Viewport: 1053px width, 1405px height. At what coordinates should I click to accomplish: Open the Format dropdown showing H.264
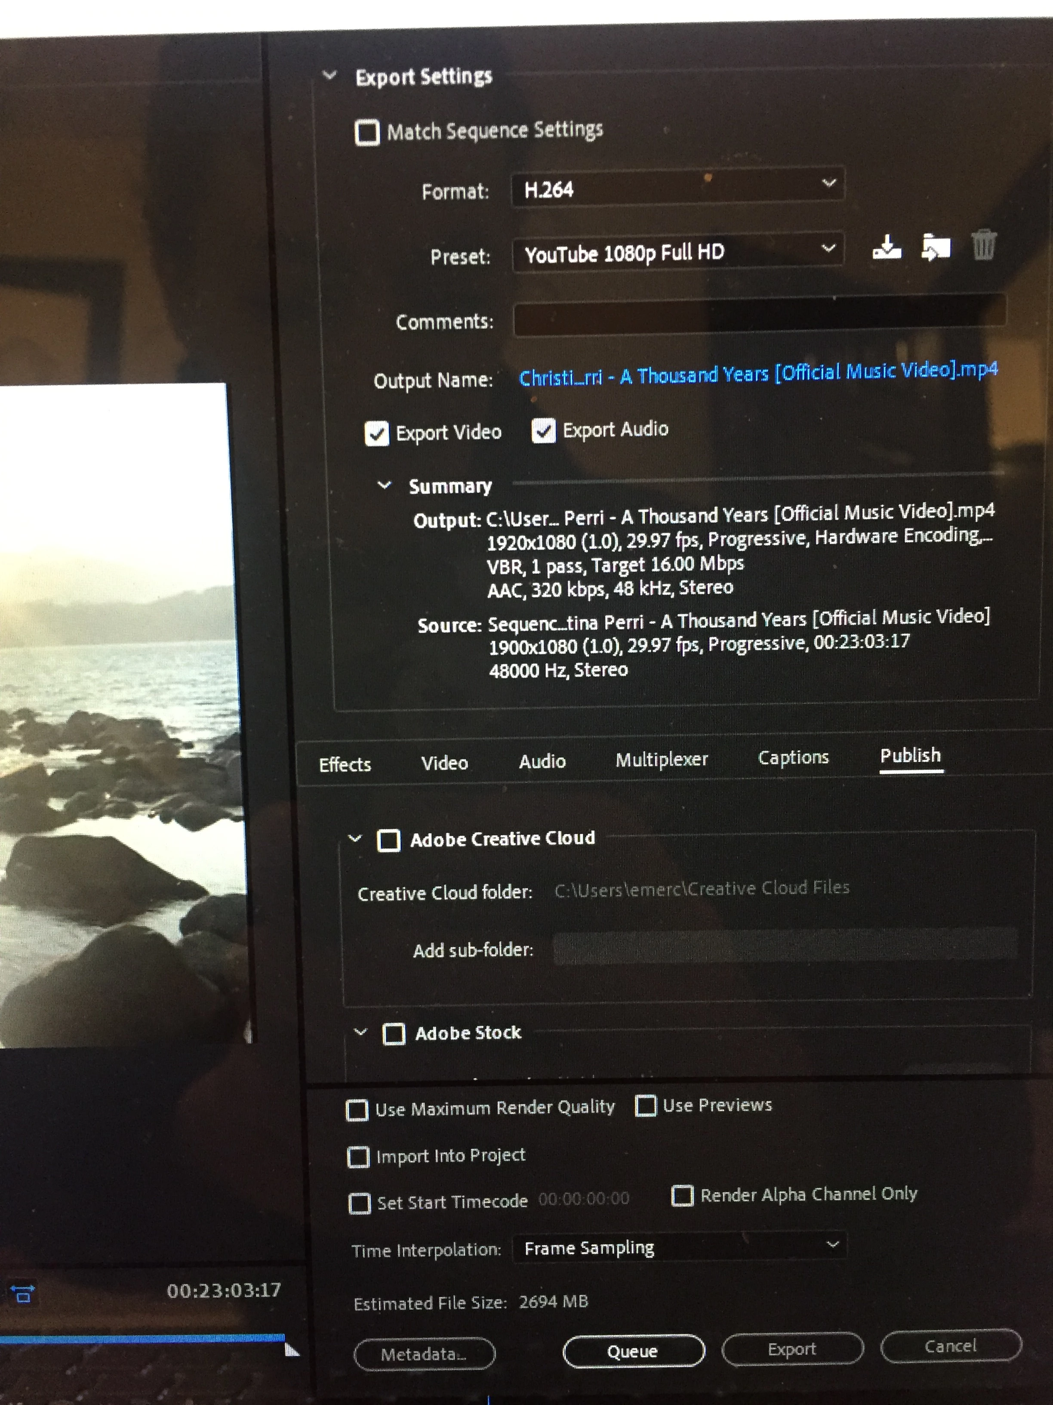coord(677,187)
